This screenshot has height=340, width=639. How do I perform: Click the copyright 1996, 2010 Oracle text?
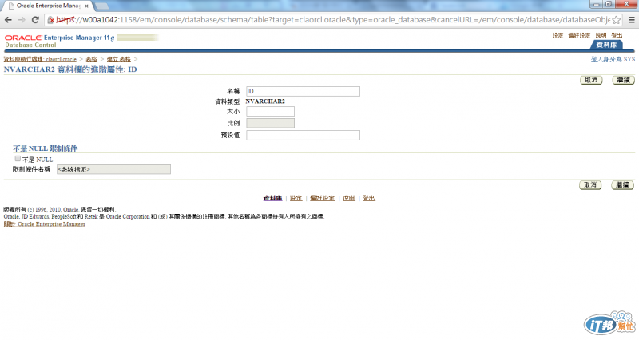(60, 209)
